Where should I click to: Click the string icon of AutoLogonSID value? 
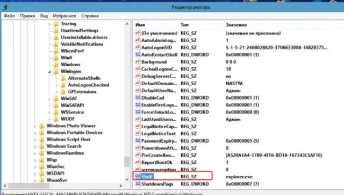click(x=138, y=47)
